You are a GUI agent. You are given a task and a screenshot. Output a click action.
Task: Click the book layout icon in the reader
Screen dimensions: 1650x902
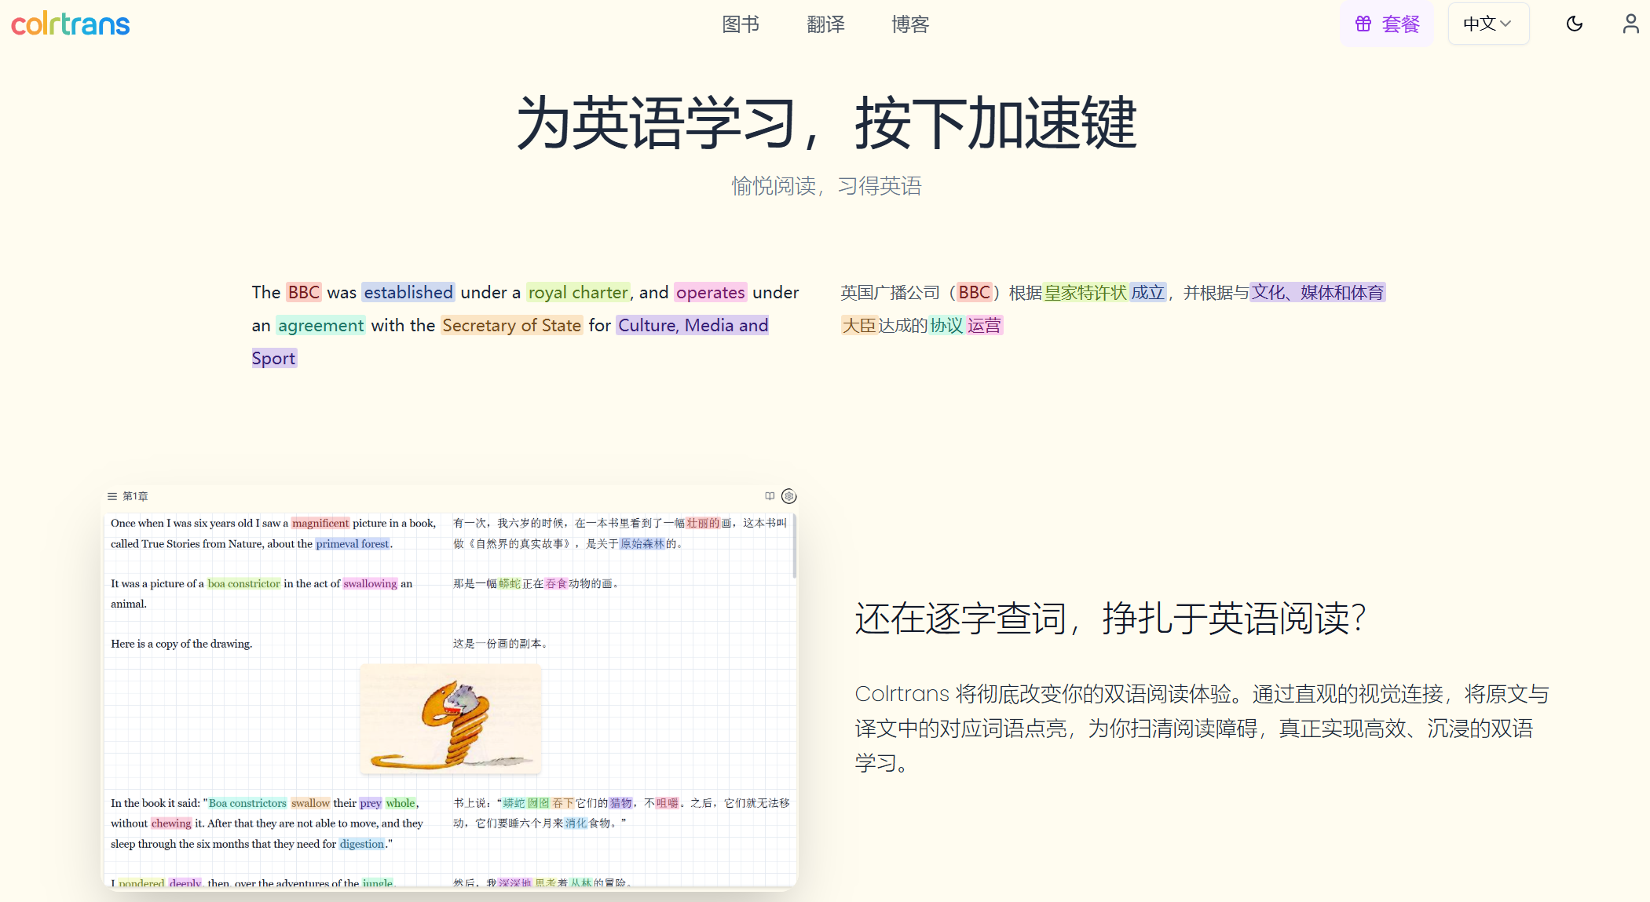770,496
